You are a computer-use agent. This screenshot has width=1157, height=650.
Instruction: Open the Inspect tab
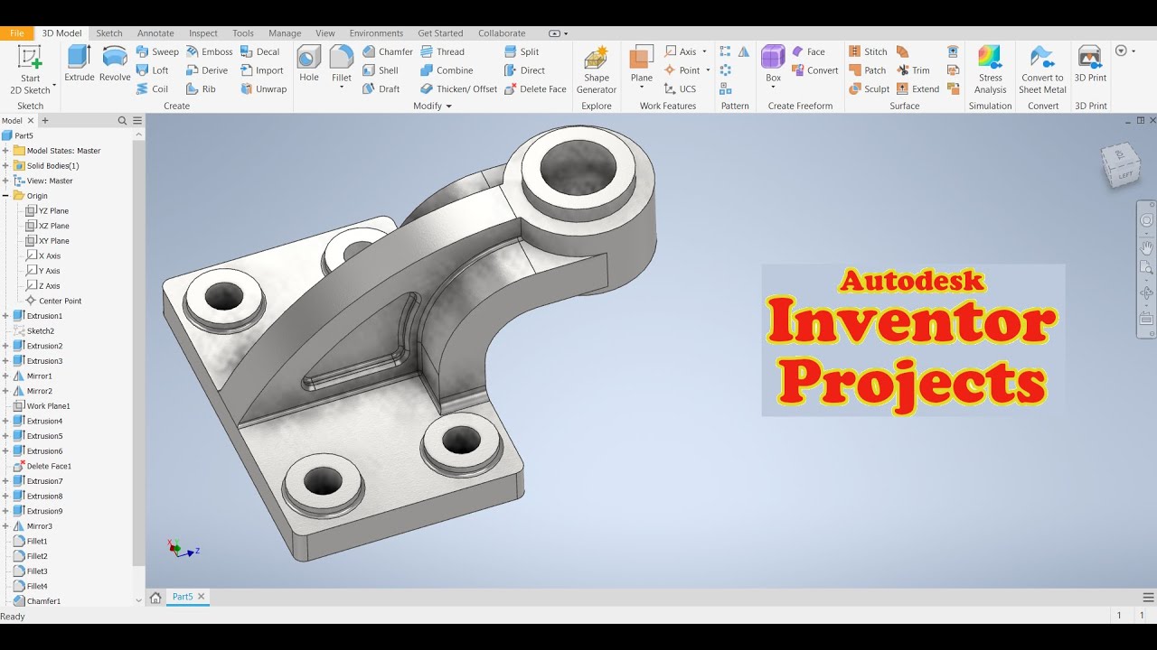pyautogui.click(x=203, y=33)
